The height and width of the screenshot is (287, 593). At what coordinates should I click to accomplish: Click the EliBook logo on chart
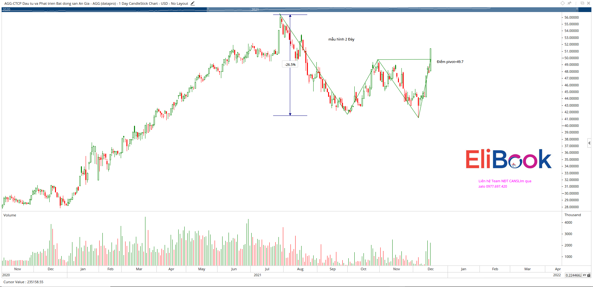(508, 159)
